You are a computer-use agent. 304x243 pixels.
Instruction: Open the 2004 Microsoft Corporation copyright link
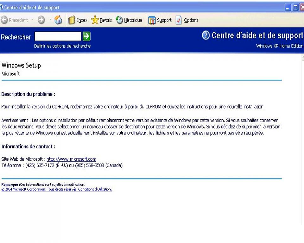[57, 189]
